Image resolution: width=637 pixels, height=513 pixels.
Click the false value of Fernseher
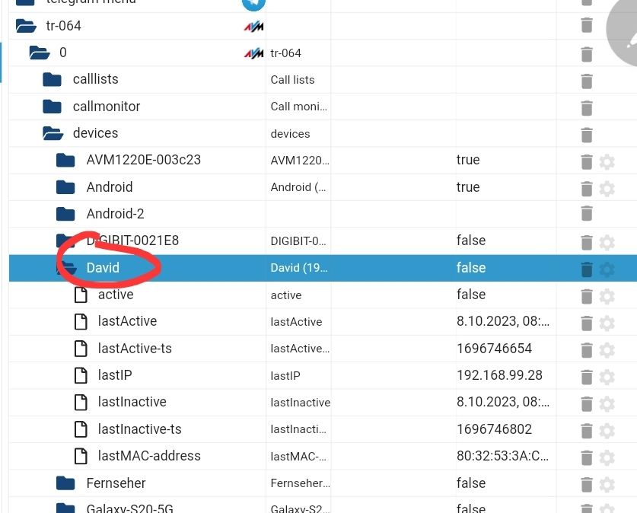click(x=471, y=483)
